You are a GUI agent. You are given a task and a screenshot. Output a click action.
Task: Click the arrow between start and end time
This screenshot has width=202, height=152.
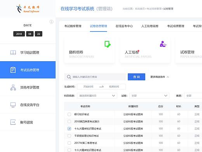101,87
